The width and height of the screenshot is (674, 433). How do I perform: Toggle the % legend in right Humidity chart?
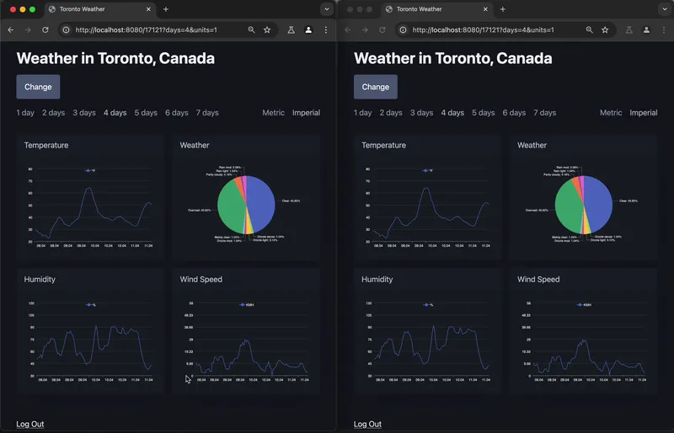(x=427, y=304)
